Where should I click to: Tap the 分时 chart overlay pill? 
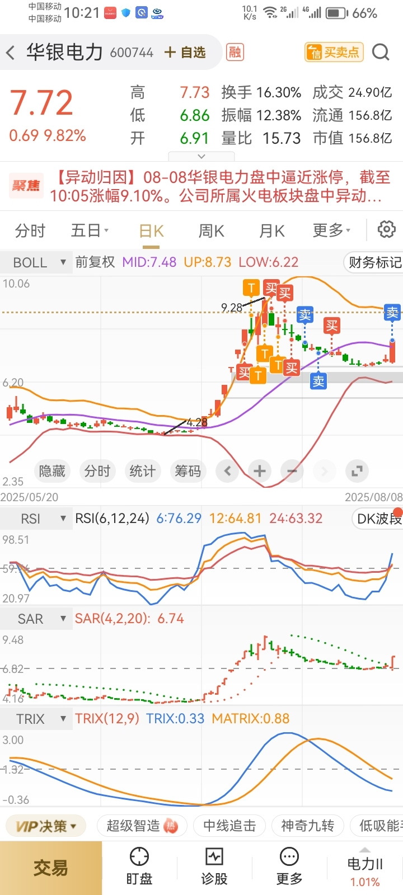coord(97,471)
